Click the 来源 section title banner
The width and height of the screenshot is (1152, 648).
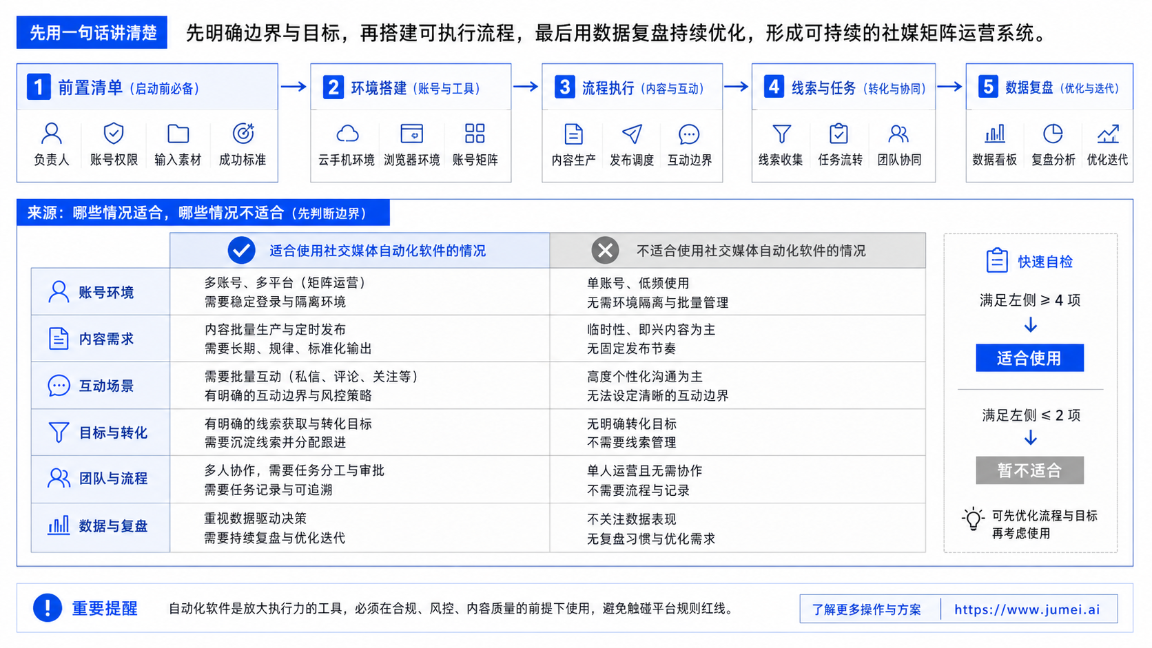click(203, 213)
